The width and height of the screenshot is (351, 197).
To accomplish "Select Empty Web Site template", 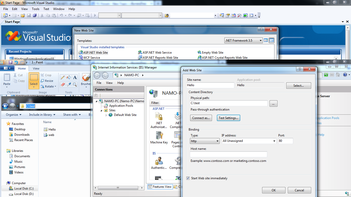I will [x=210, y=53].
